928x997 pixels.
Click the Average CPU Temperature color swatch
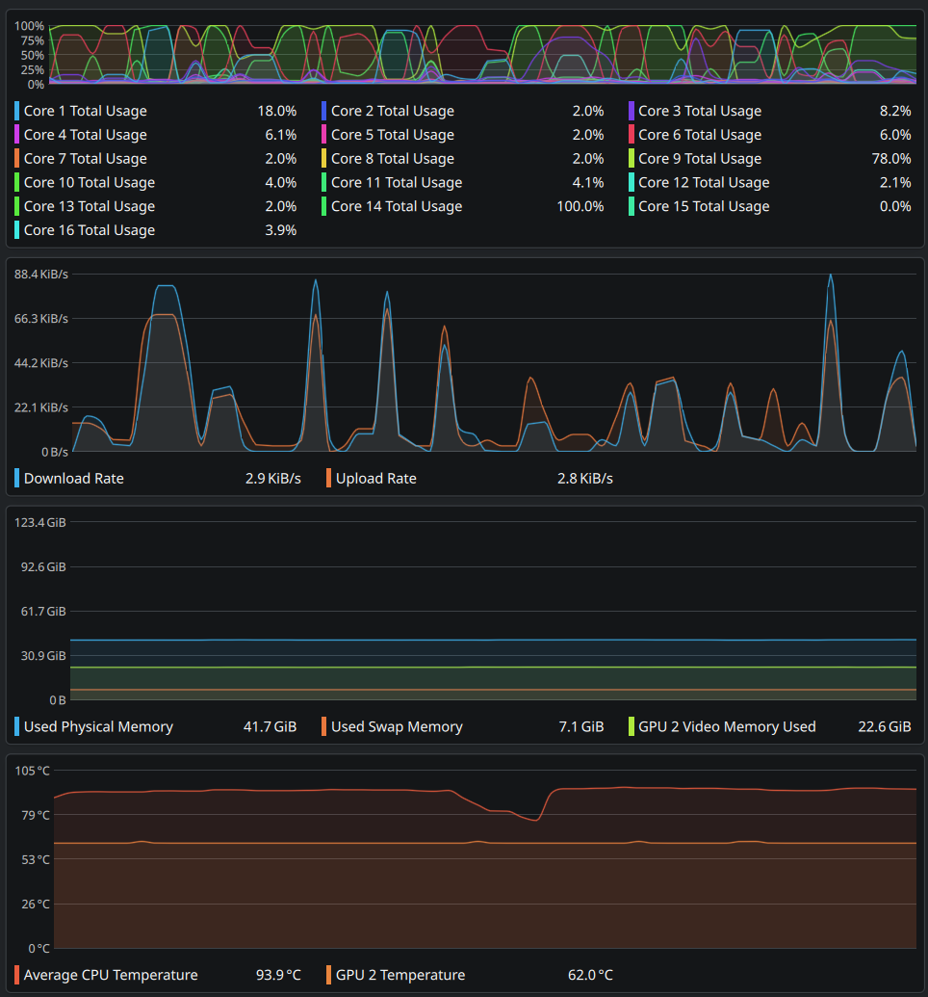pyautogui.click(x=16, y=975)
